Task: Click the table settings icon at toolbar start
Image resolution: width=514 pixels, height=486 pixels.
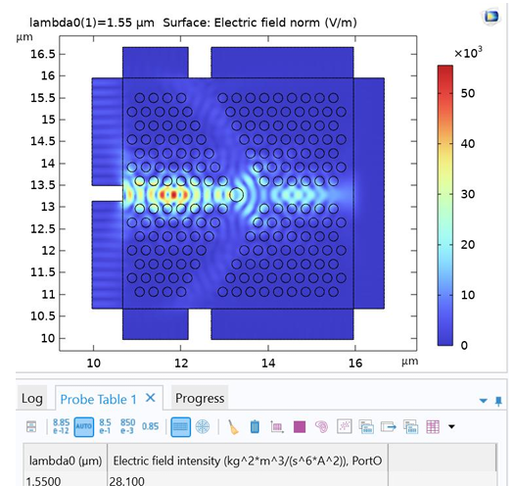Action: pyautogui.click(x=31, y=426)
